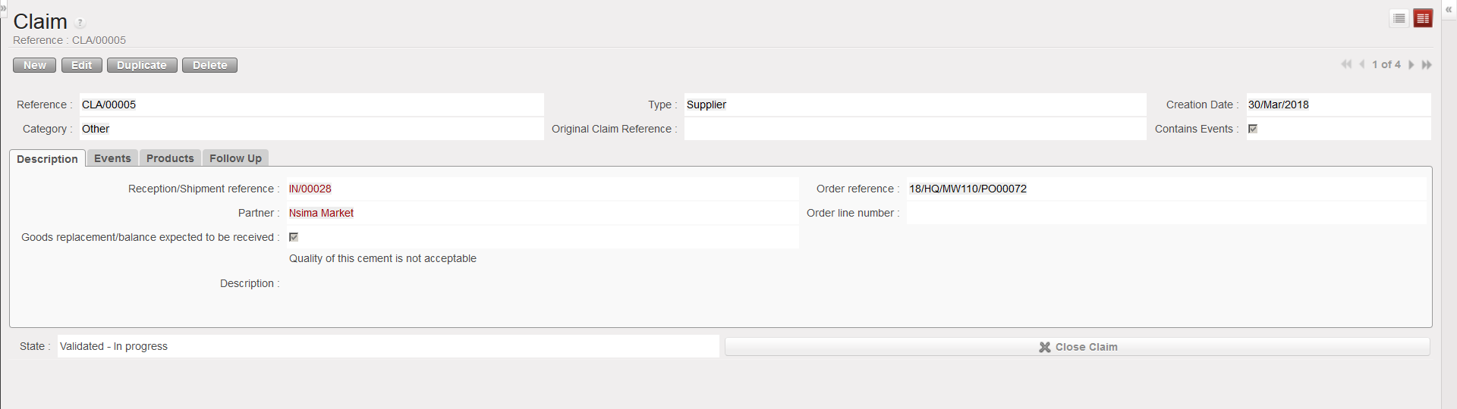
Task: Open the Events tab
Action: (x=112, y=158)
